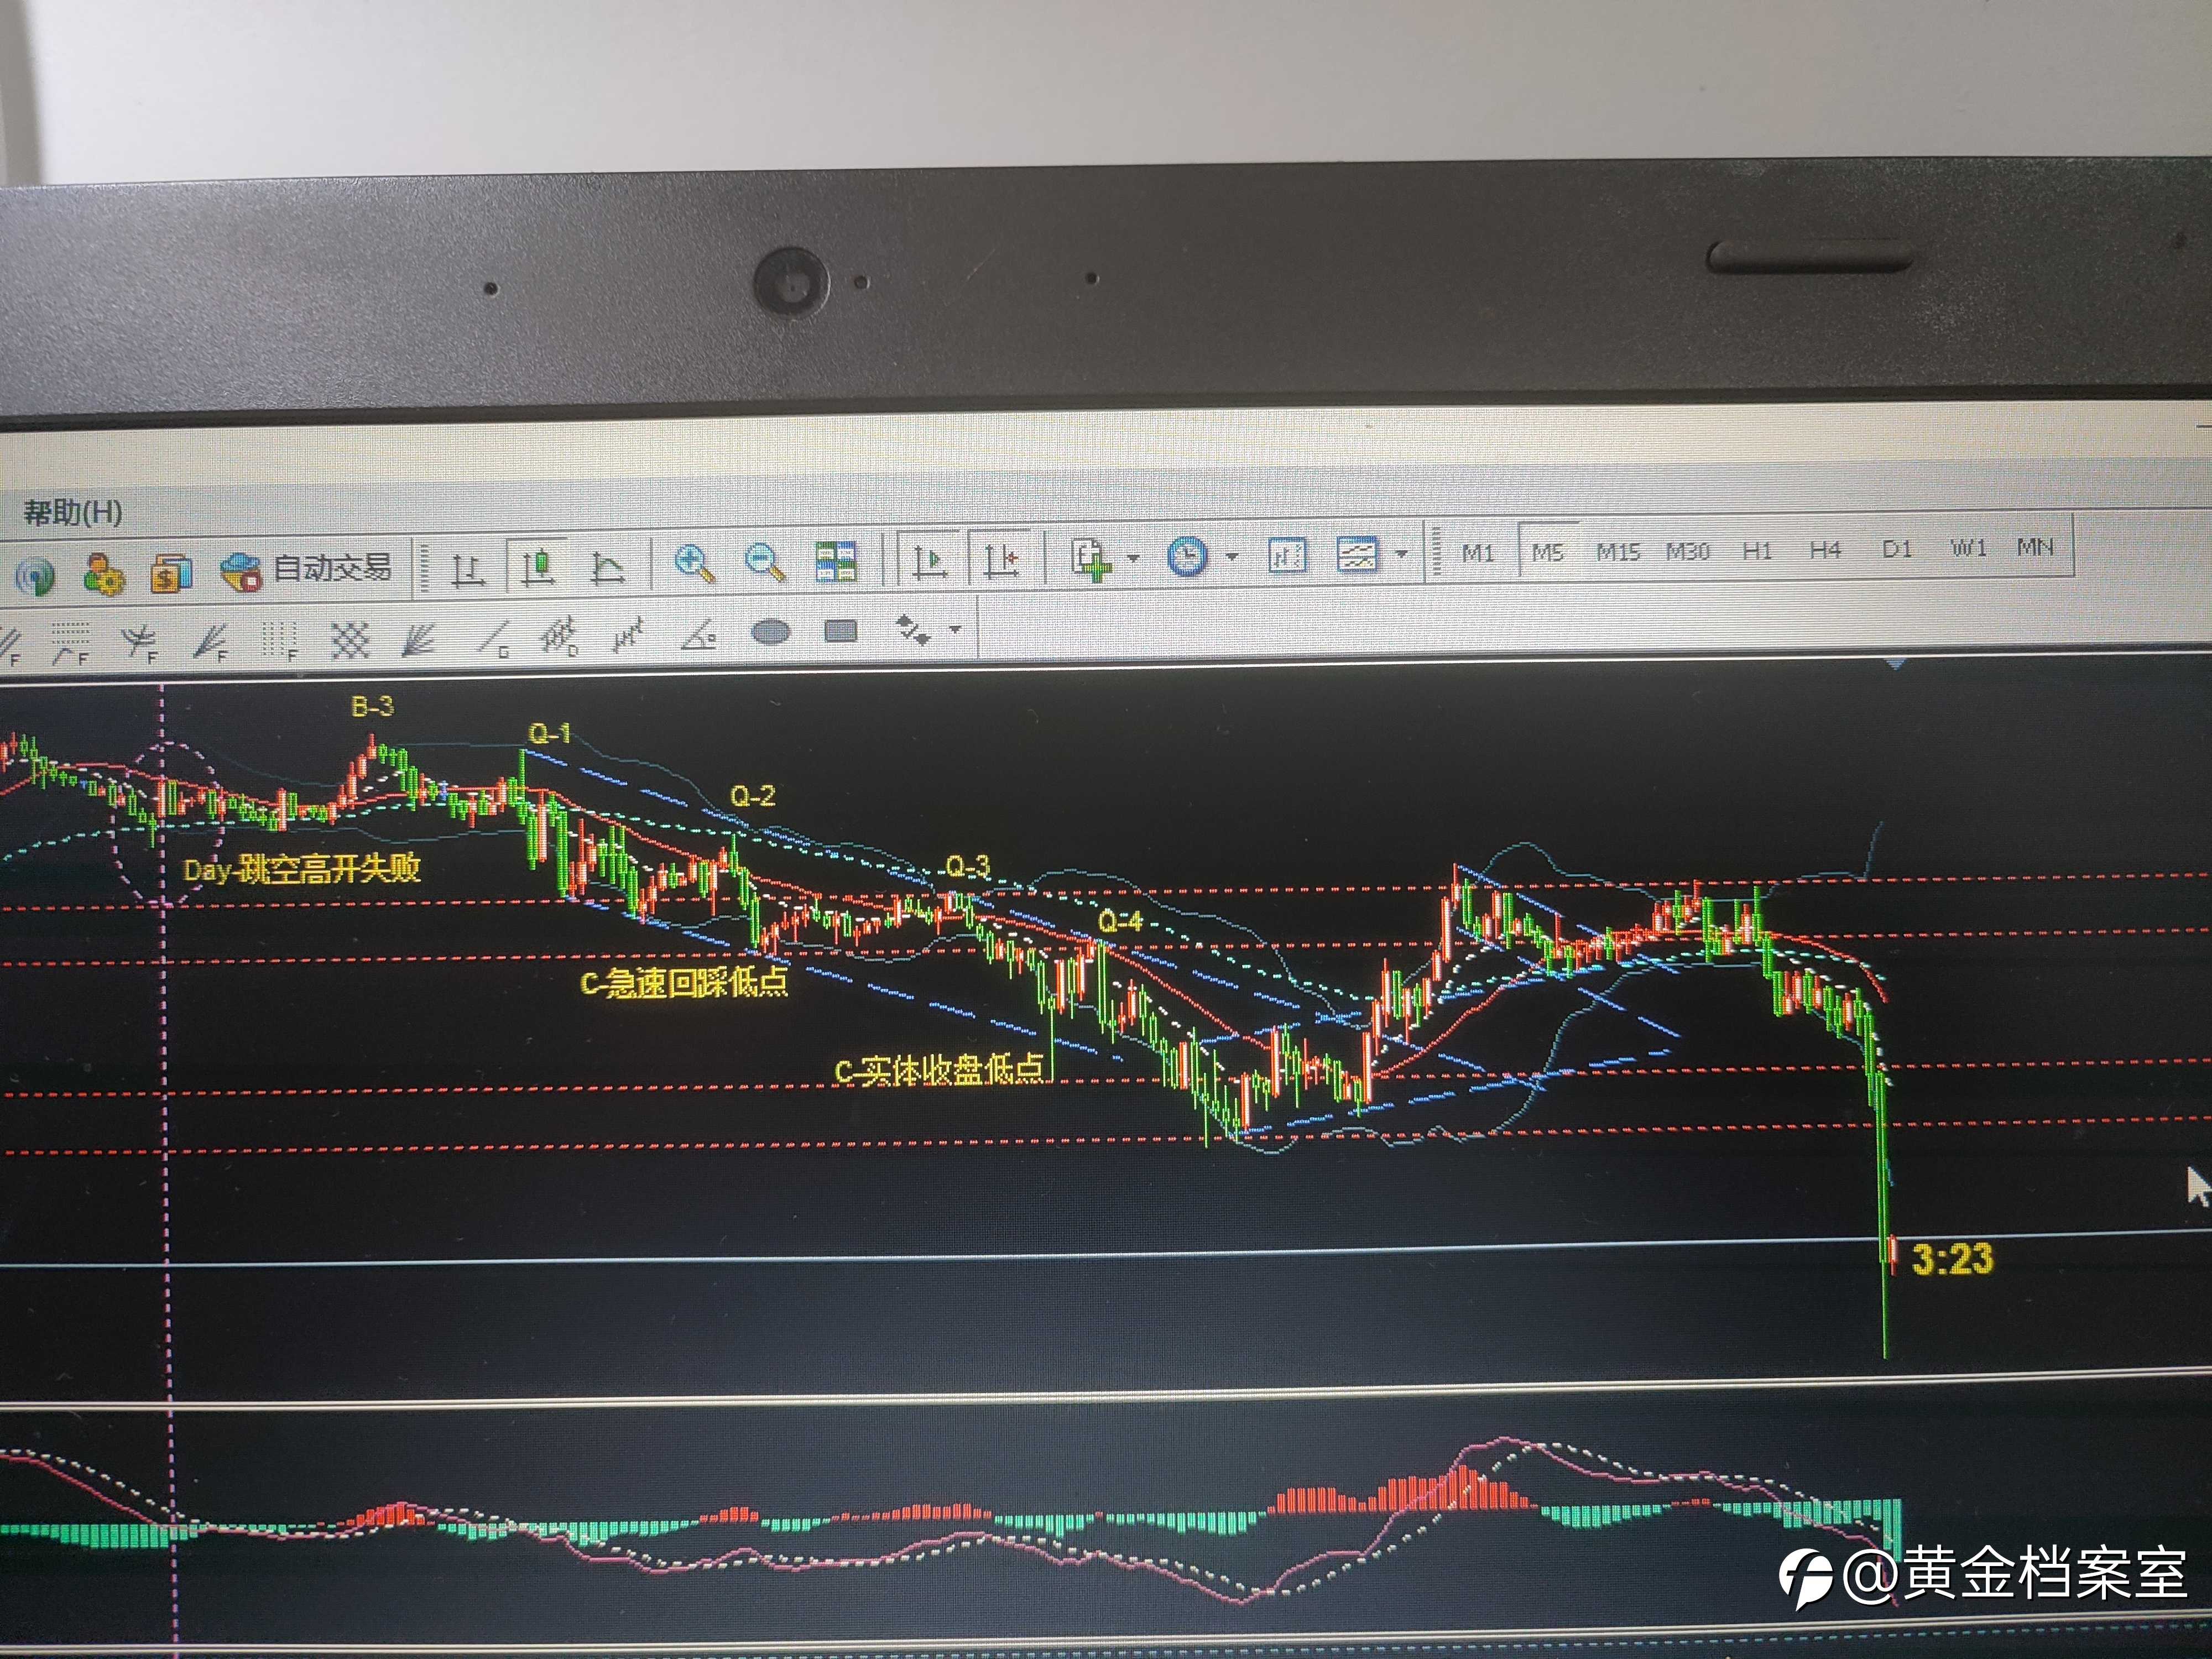Open the 帮助(H) help menu

click(73, 513)
